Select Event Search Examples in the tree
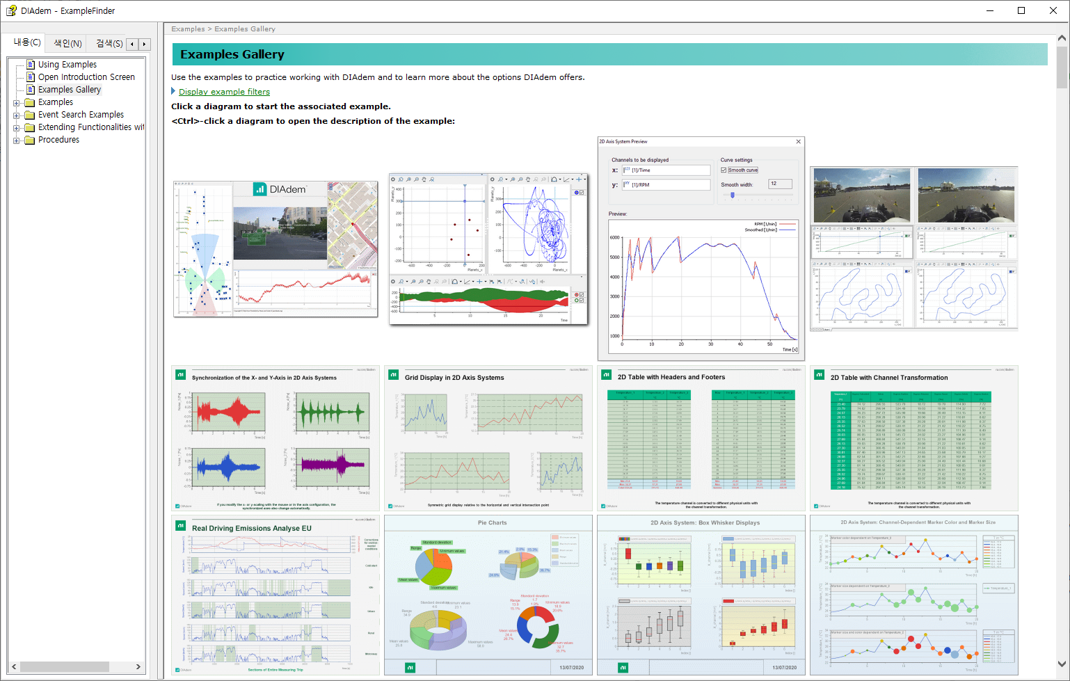Screen dimensions: 1070x681 81,115
